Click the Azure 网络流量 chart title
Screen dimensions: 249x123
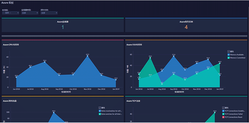[x=10, y=101]
